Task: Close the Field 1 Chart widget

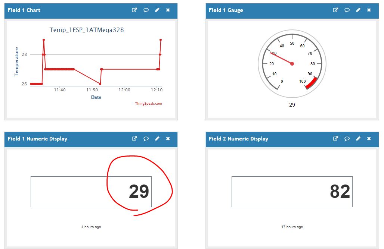Action: coord(168,10)
